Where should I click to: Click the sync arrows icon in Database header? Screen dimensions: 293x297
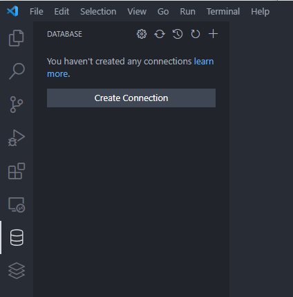(160, 34)
